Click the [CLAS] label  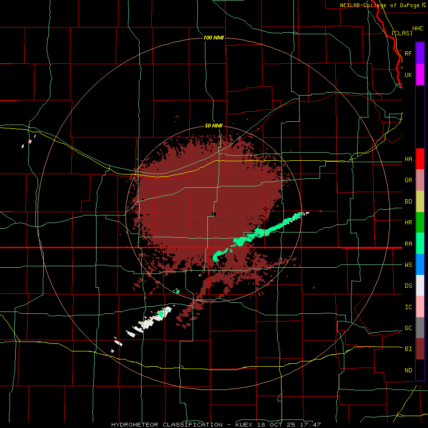coord(402,33)
